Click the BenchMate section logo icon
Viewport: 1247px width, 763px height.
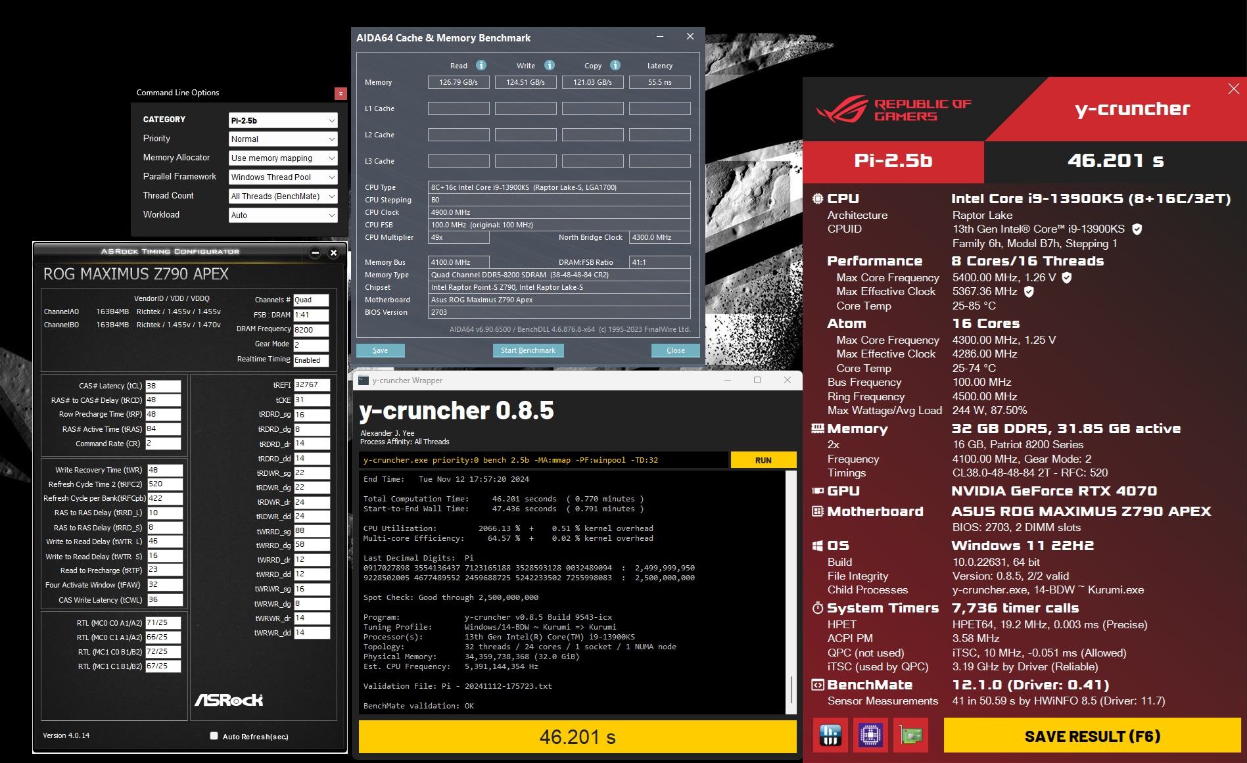818,685
